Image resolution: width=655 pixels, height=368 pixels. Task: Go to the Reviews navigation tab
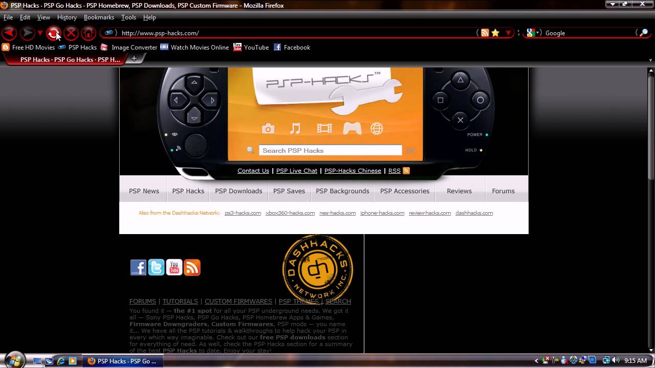(459, 191)
